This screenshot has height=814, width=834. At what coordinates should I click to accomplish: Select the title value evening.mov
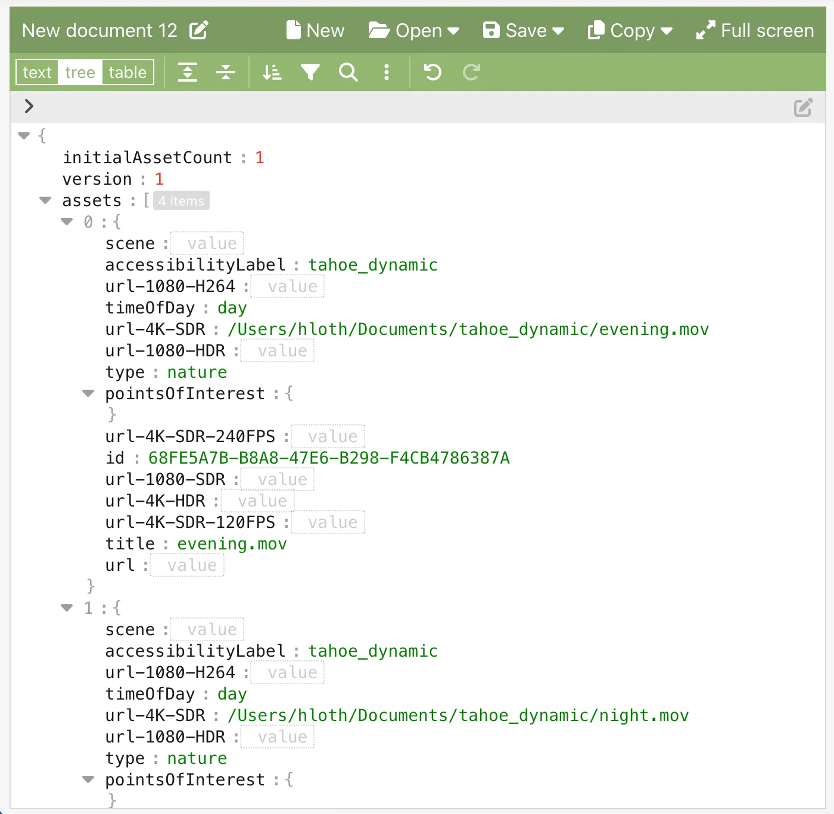[232, 543]
